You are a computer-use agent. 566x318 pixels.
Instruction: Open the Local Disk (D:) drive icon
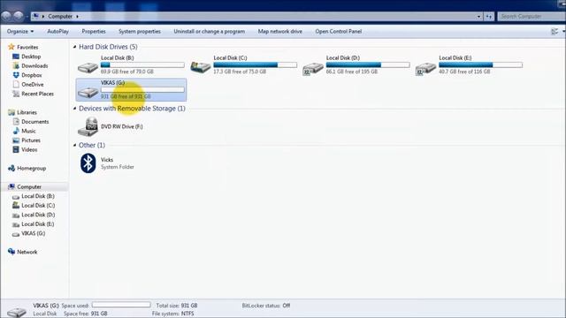(x=313, y=68)
